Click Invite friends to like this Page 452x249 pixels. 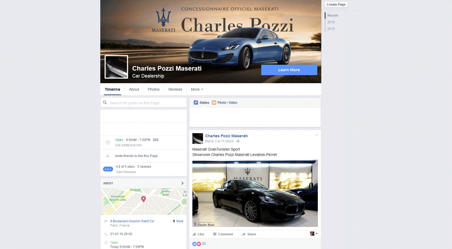(136, 156)
